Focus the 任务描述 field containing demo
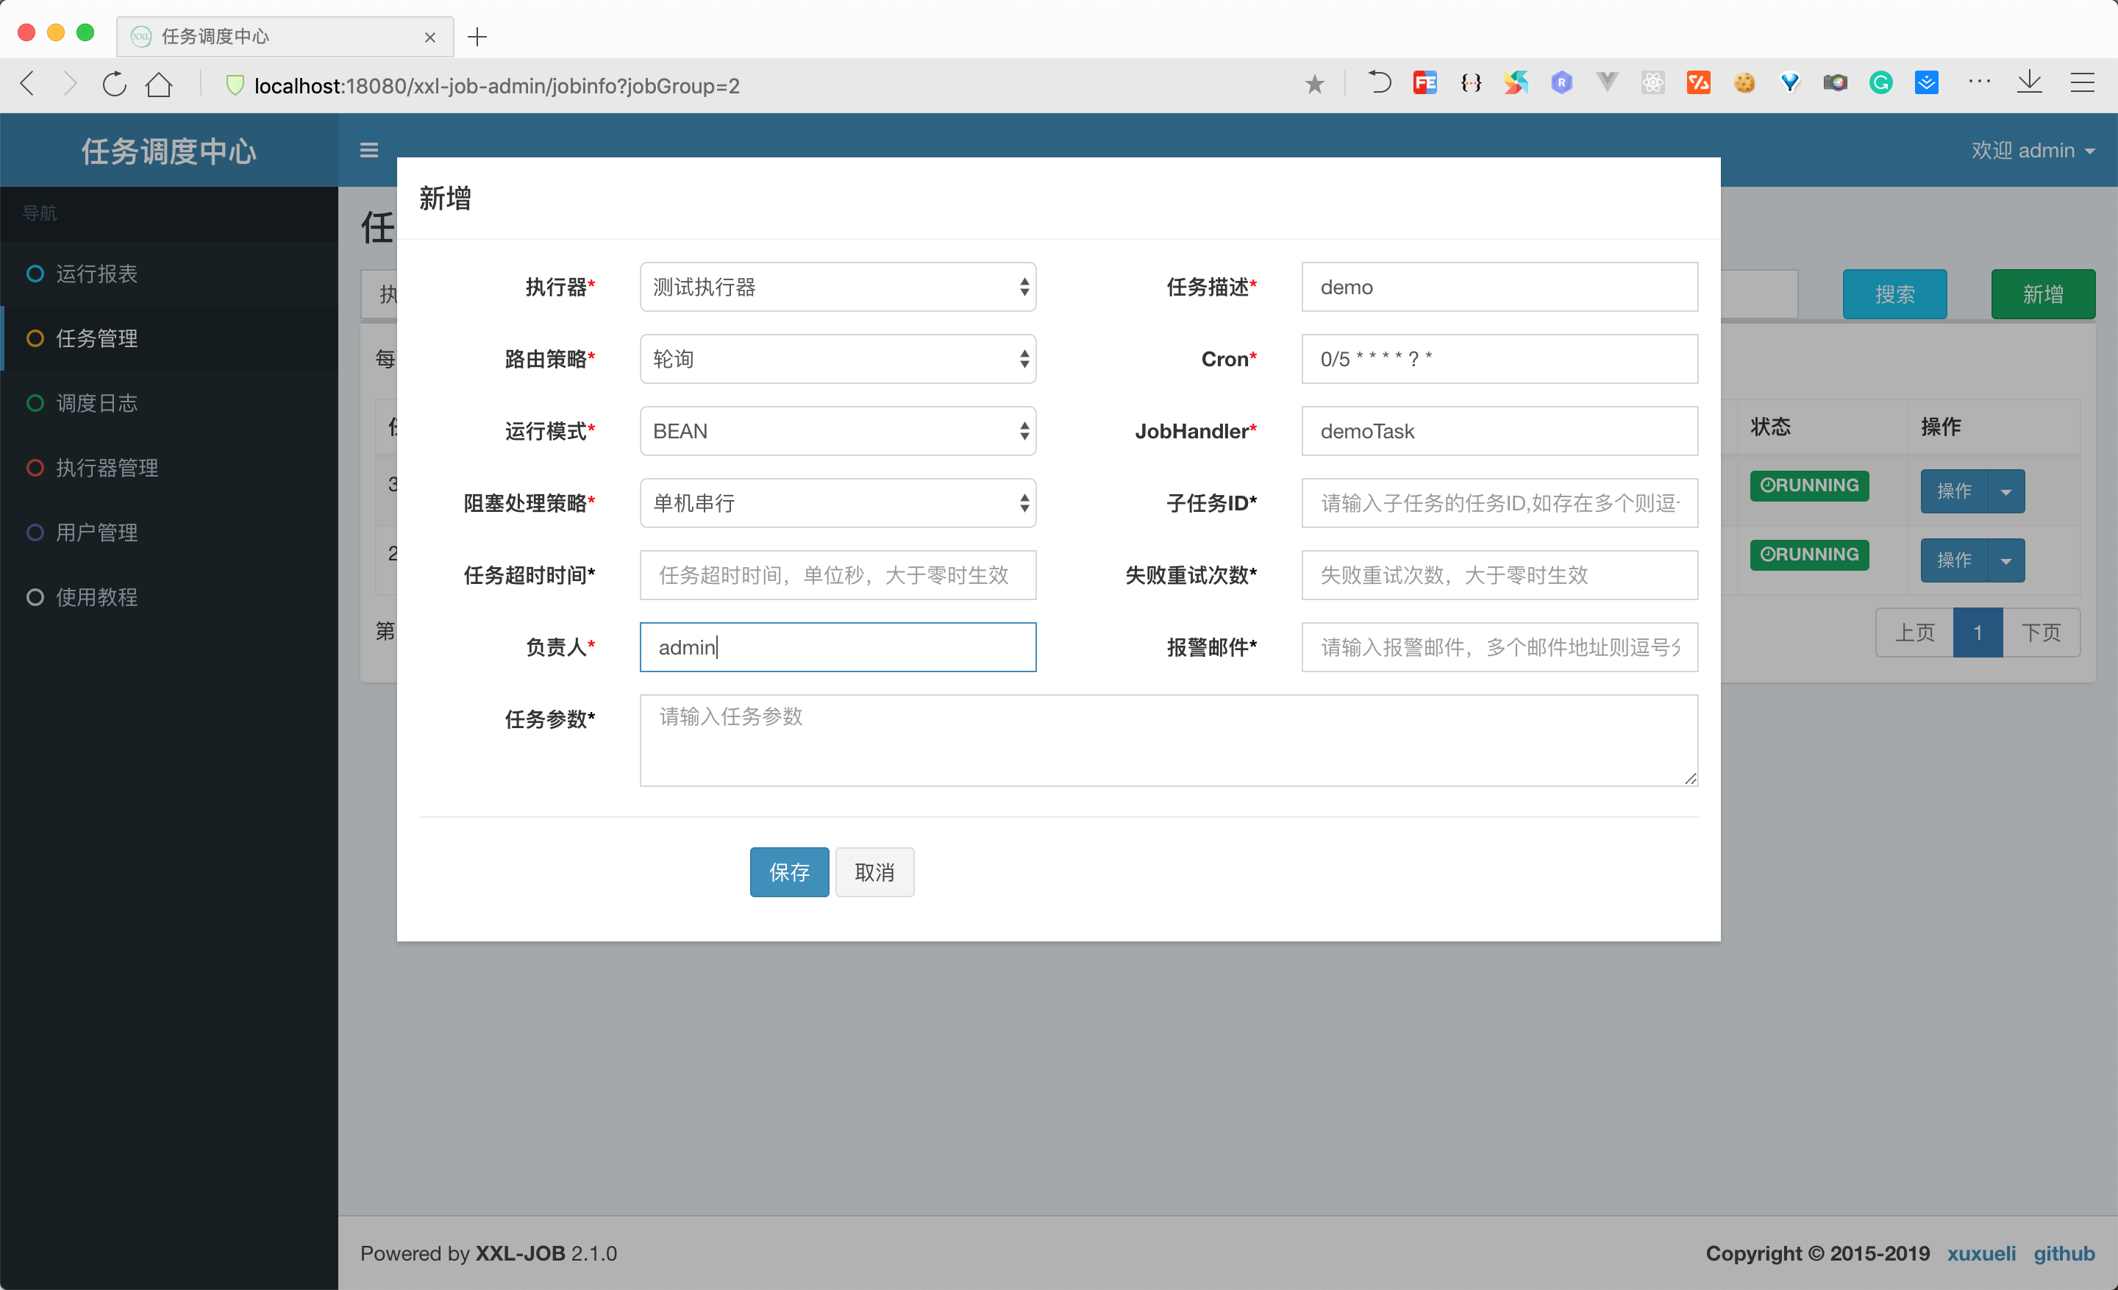 [1499, 287]
